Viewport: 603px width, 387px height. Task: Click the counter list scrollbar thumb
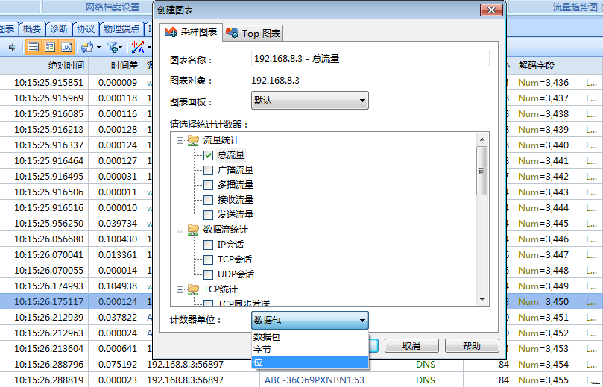click(x=482, y=171)
